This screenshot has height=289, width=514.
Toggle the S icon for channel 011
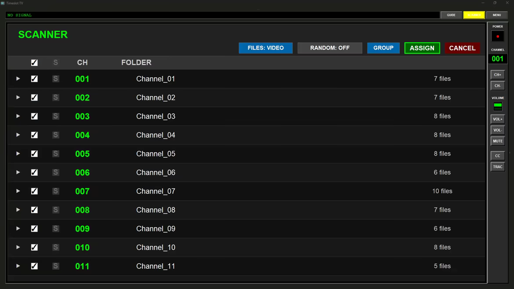point(56,266)
